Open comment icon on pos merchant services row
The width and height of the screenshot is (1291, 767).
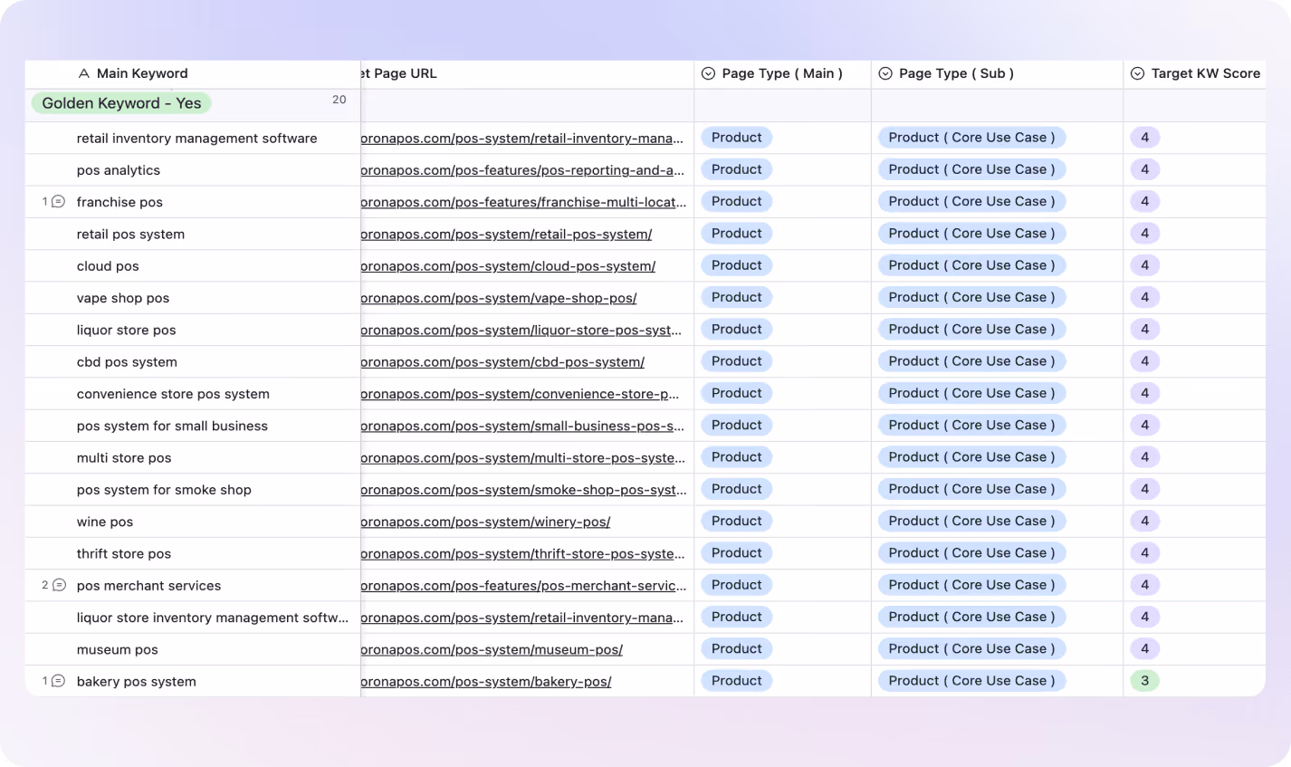(59, 586)
